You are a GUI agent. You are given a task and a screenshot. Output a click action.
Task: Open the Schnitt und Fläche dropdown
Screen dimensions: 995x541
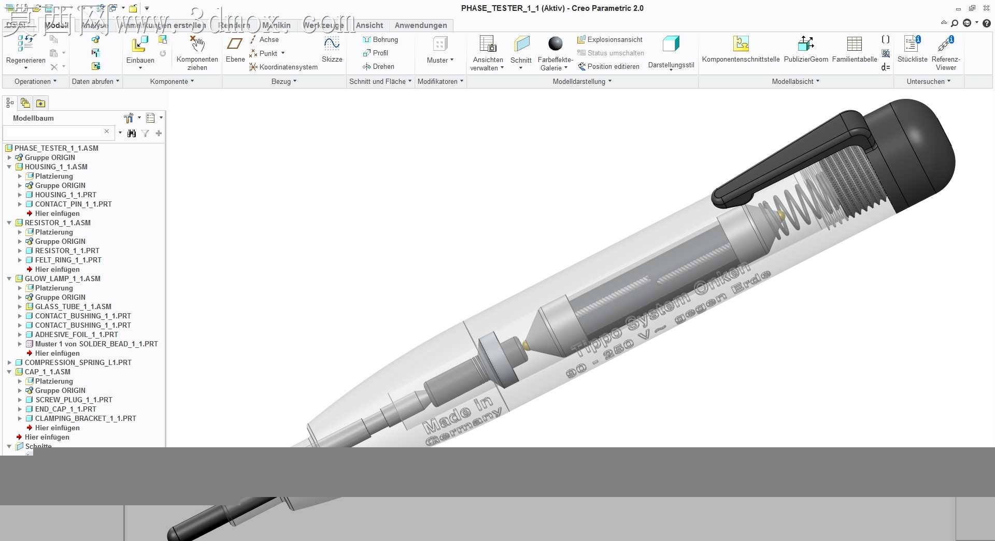[380, 81]
